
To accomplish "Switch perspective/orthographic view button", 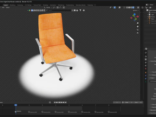I will click(137, 33).
